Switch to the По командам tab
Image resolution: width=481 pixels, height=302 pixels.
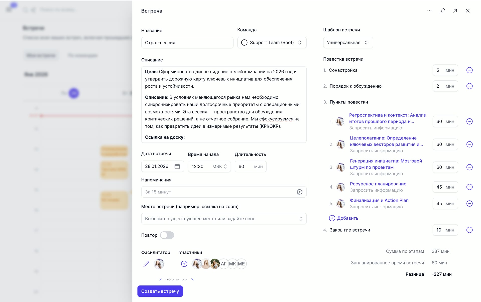click(x=83, y=55)
